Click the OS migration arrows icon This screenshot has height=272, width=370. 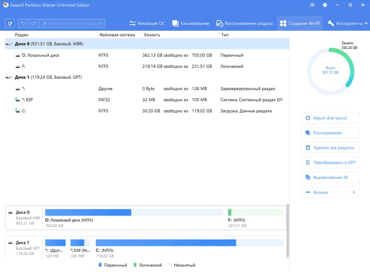132,23
